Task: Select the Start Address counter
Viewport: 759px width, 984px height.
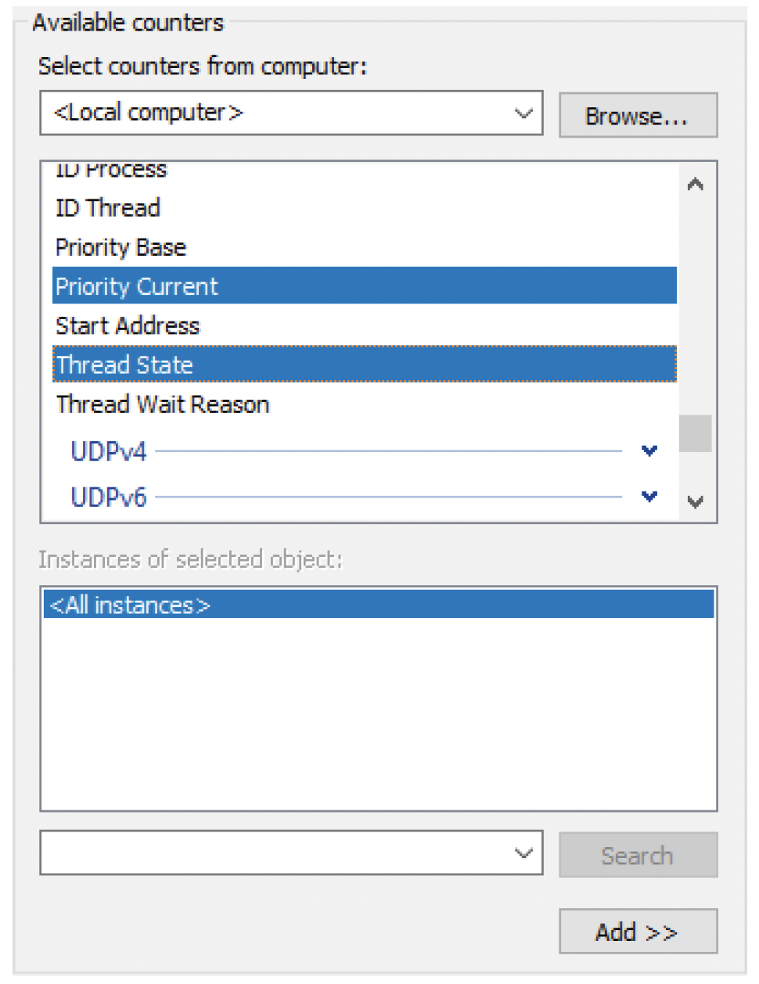Action: point(128,325)
